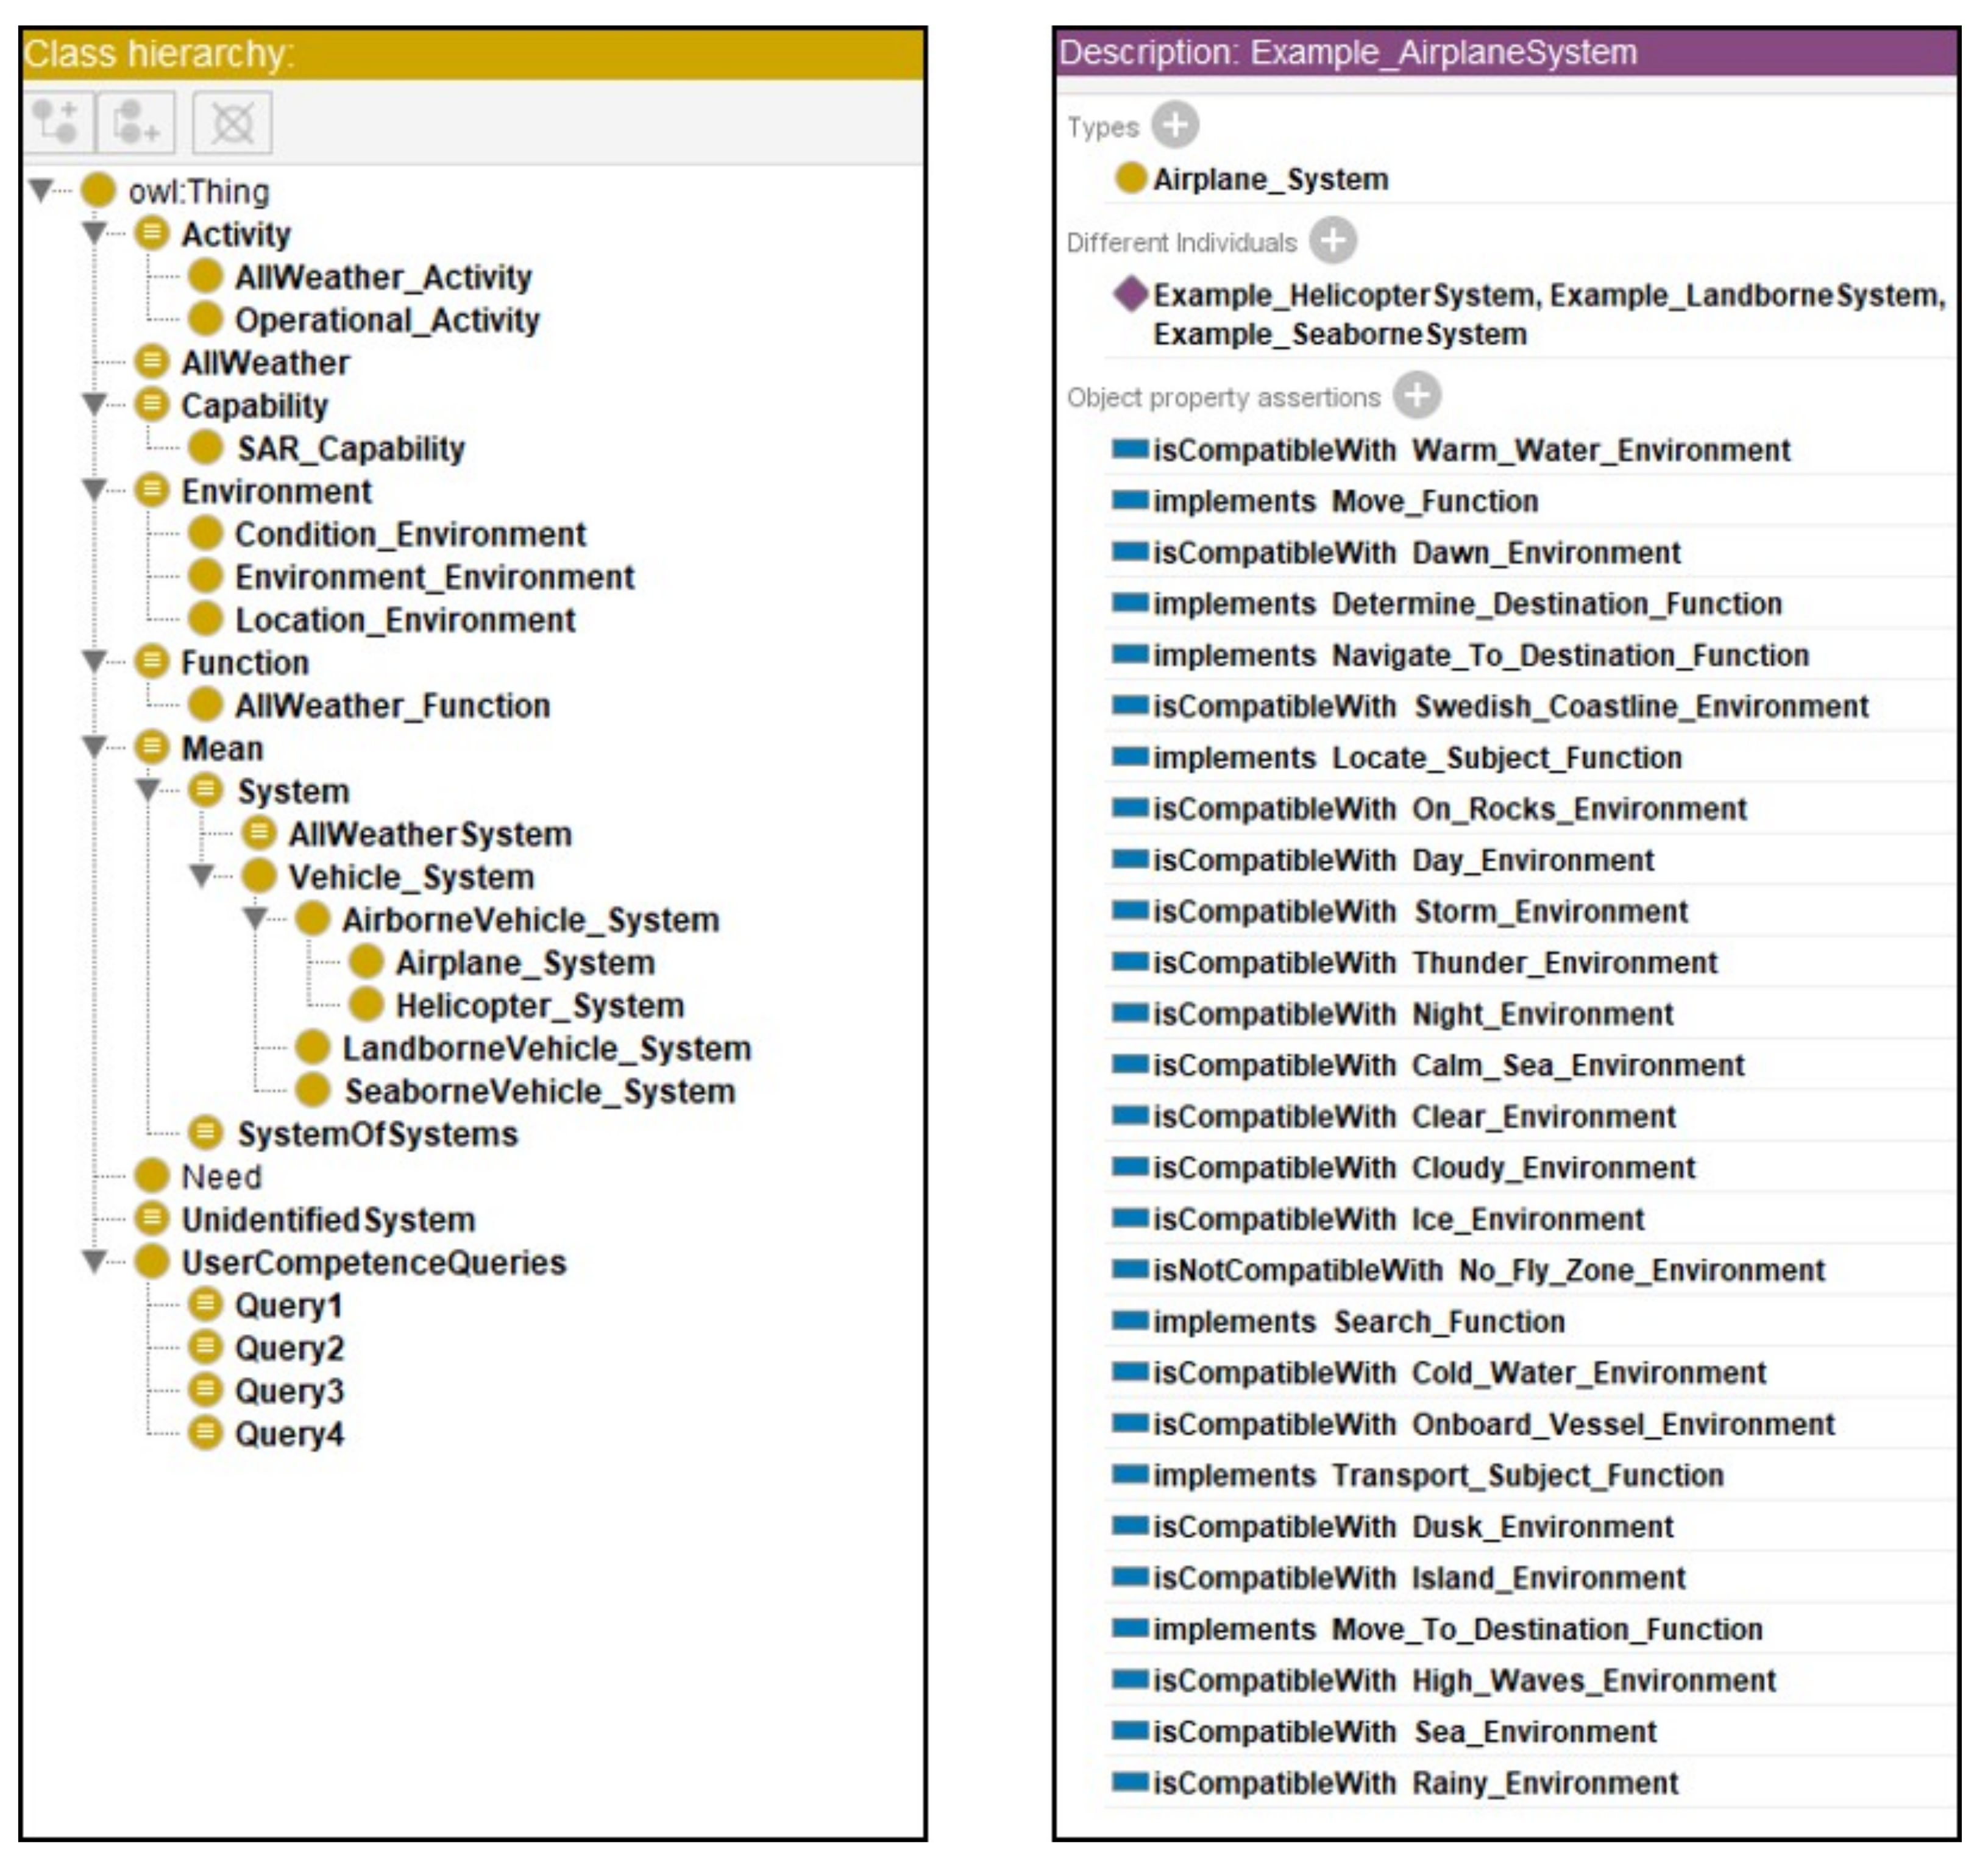
Task: Collapse the UserCompetenceQueries branch
Action: pyautogui.click(x=94, y=1261)
